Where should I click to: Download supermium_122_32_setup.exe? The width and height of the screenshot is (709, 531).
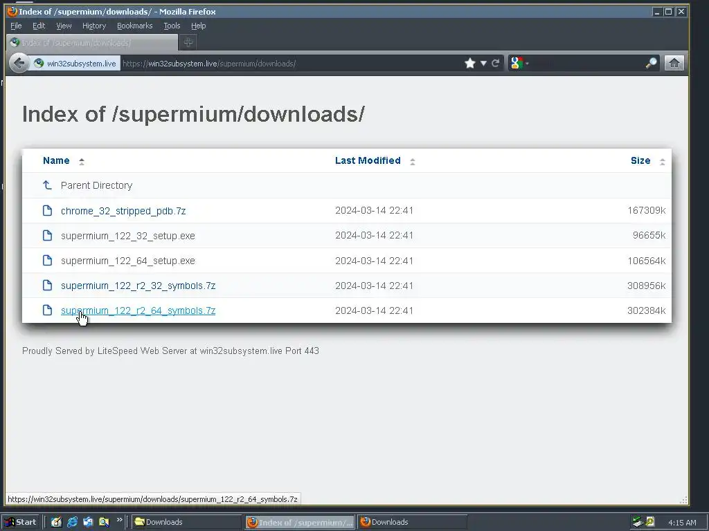(x=128, y=236)
